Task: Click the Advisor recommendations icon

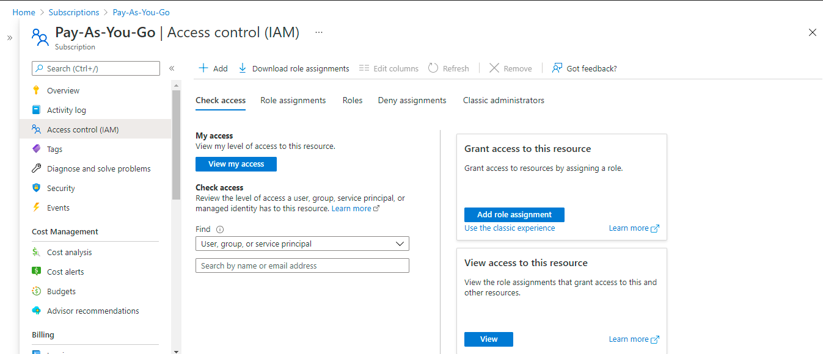Action: pyautogui.click(x=36, y=311)
